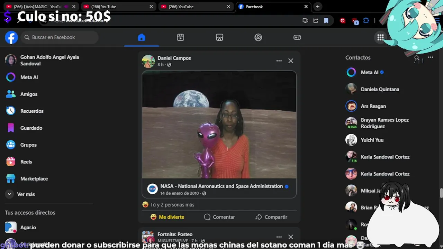Open the Gaming controller tab icon
Image resolution: width=443 pixels, height=249 pixels.
297,37
